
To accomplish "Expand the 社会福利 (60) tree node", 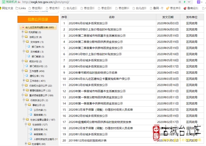I will [26, 143].
